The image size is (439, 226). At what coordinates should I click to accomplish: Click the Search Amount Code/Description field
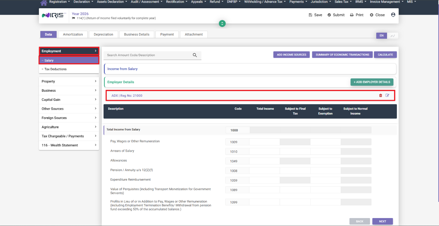click(148, 55)
